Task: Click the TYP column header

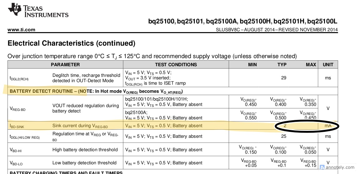Action: [x=282, y=65]
